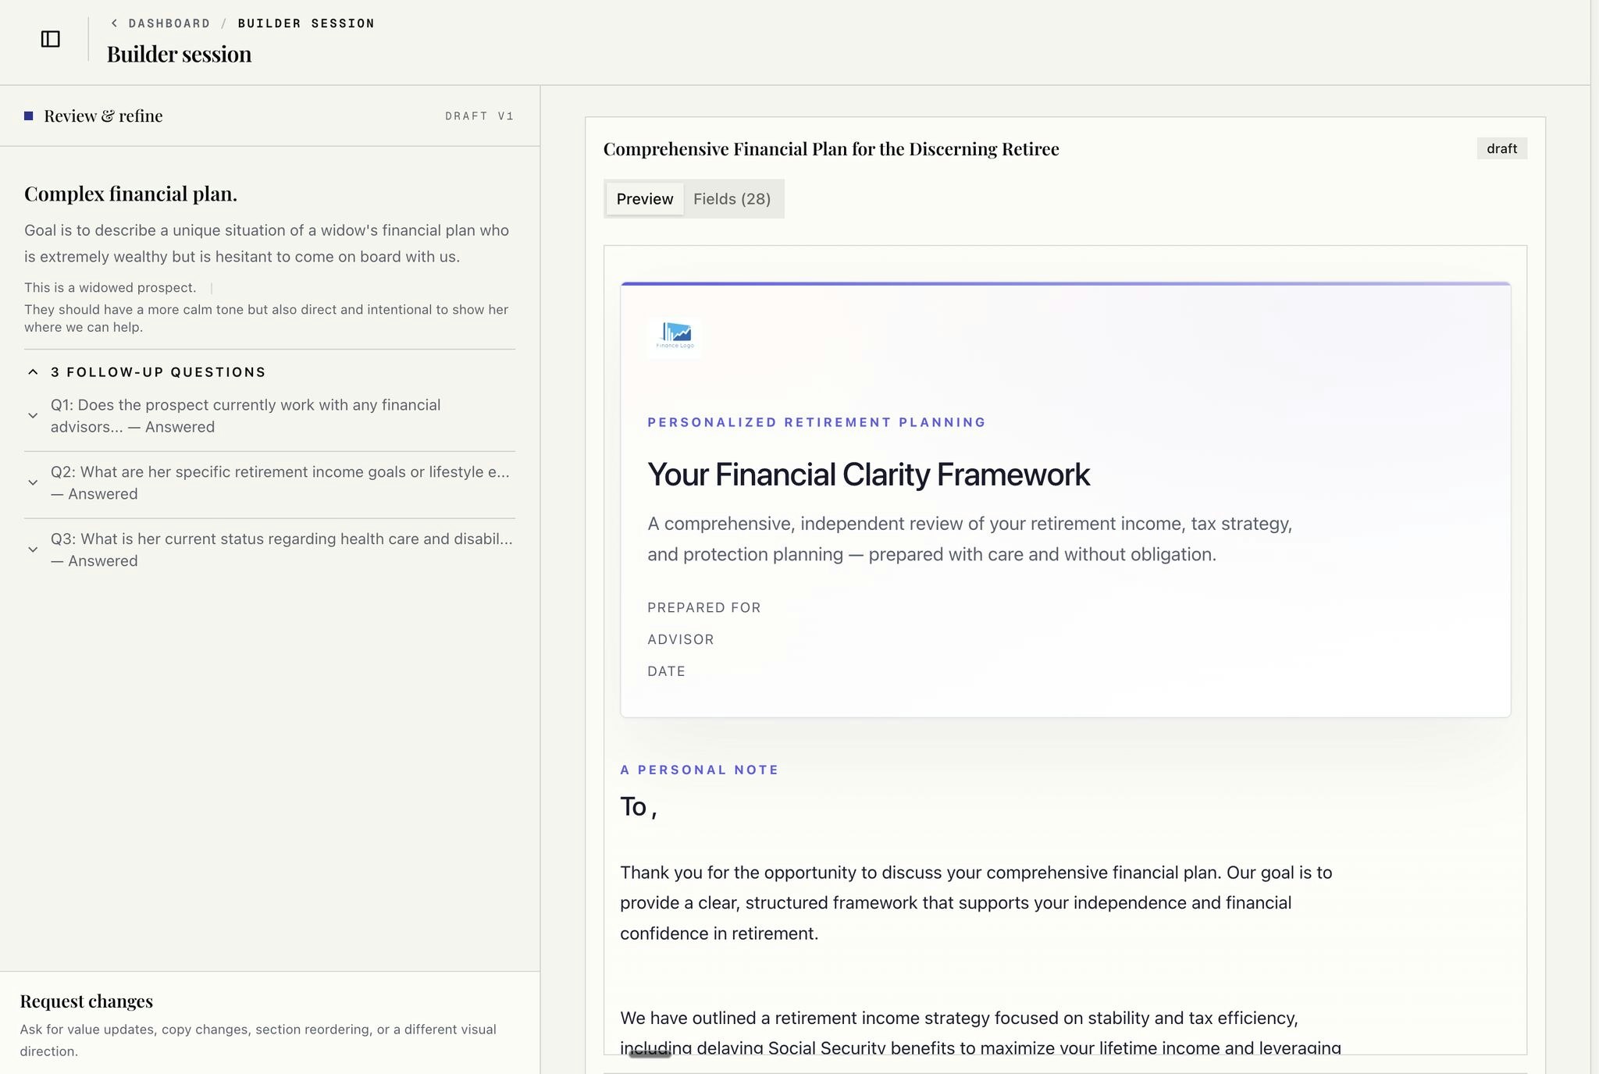Image resolution: width=1599 pixels, height=1074 pixels.
Task: Select the 'Your Financial Clarity Framework' heading
Action: (868, 475)
